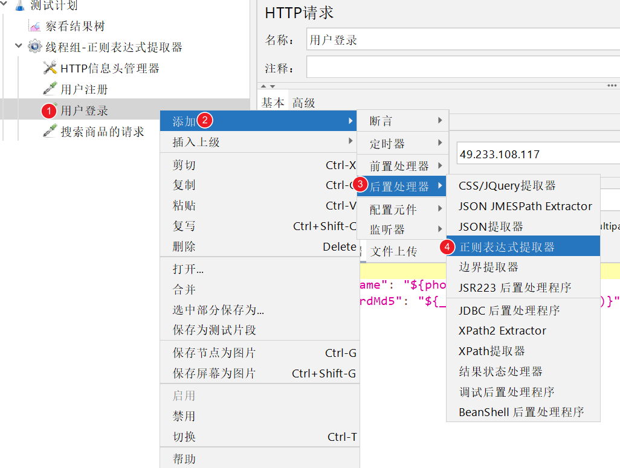
Task: Choose 选中部分保存为... menu entry
Action: (x=260, y=310)
